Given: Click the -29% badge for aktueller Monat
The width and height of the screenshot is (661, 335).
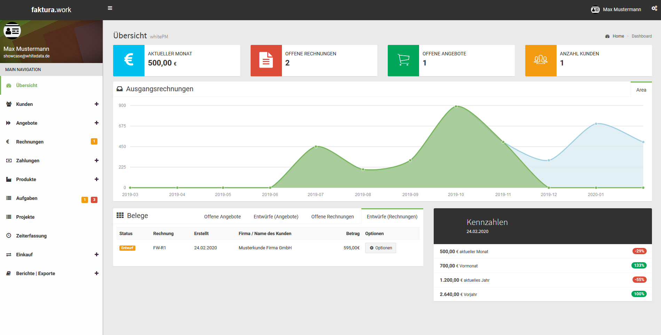Looking at the screenshot, I should [x=639, y=251].
